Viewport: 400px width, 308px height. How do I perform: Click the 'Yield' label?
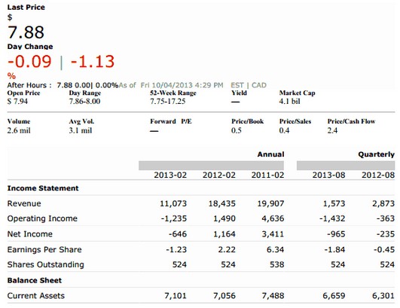click(x=239, y=93)
